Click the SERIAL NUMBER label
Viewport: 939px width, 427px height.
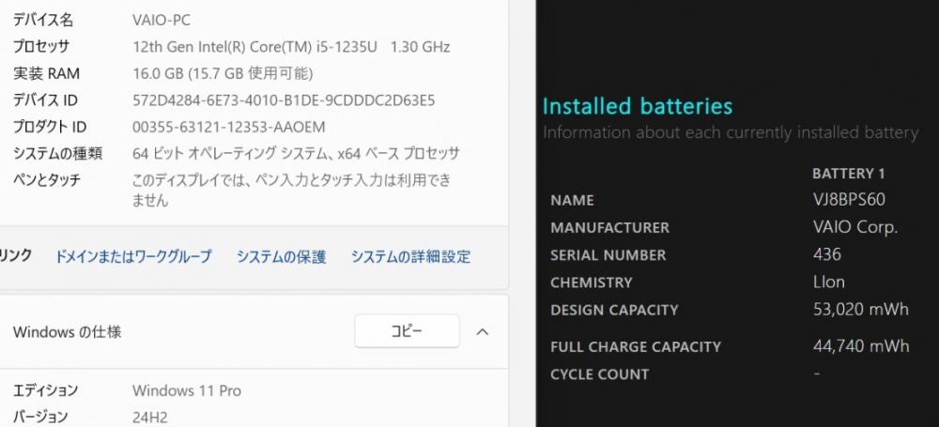click(x=608, y=255)
